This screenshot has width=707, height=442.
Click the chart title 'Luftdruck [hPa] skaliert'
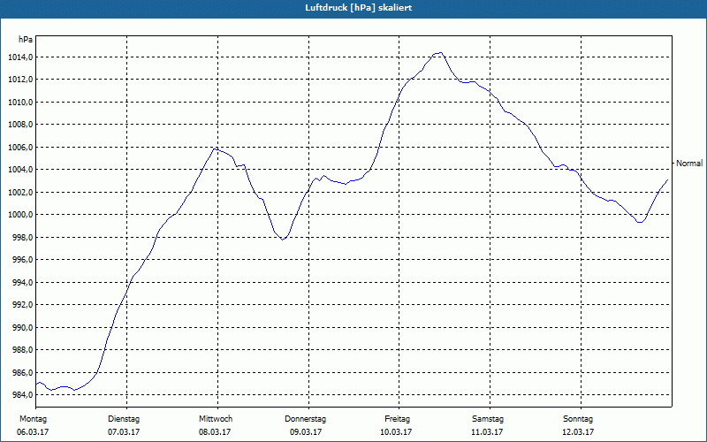359,8
